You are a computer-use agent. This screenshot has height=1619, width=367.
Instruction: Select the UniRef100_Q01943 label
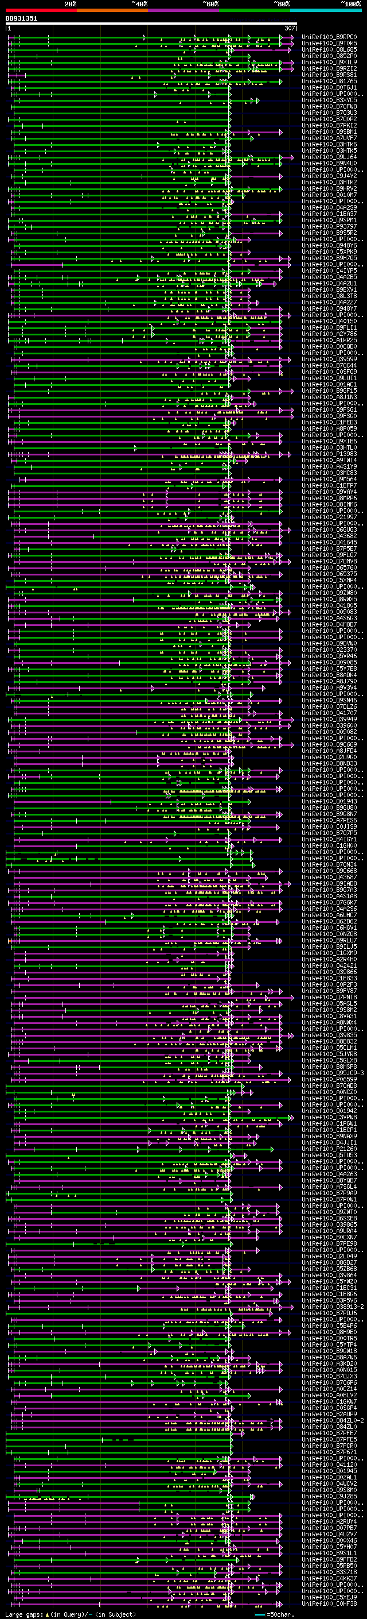(329, 801)
